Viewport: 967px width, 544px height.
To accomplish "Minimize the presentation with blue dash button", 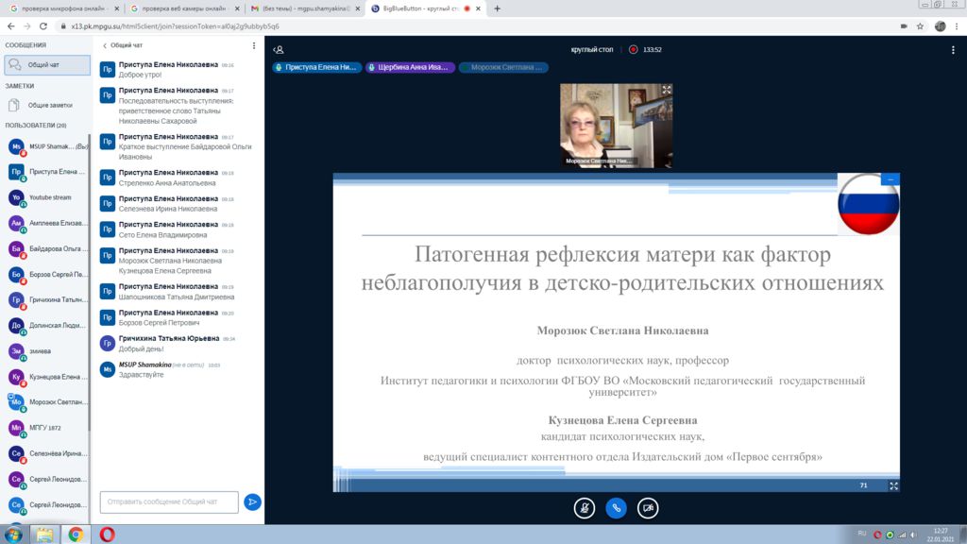I will pyautogui.click(x=891, y=178).
